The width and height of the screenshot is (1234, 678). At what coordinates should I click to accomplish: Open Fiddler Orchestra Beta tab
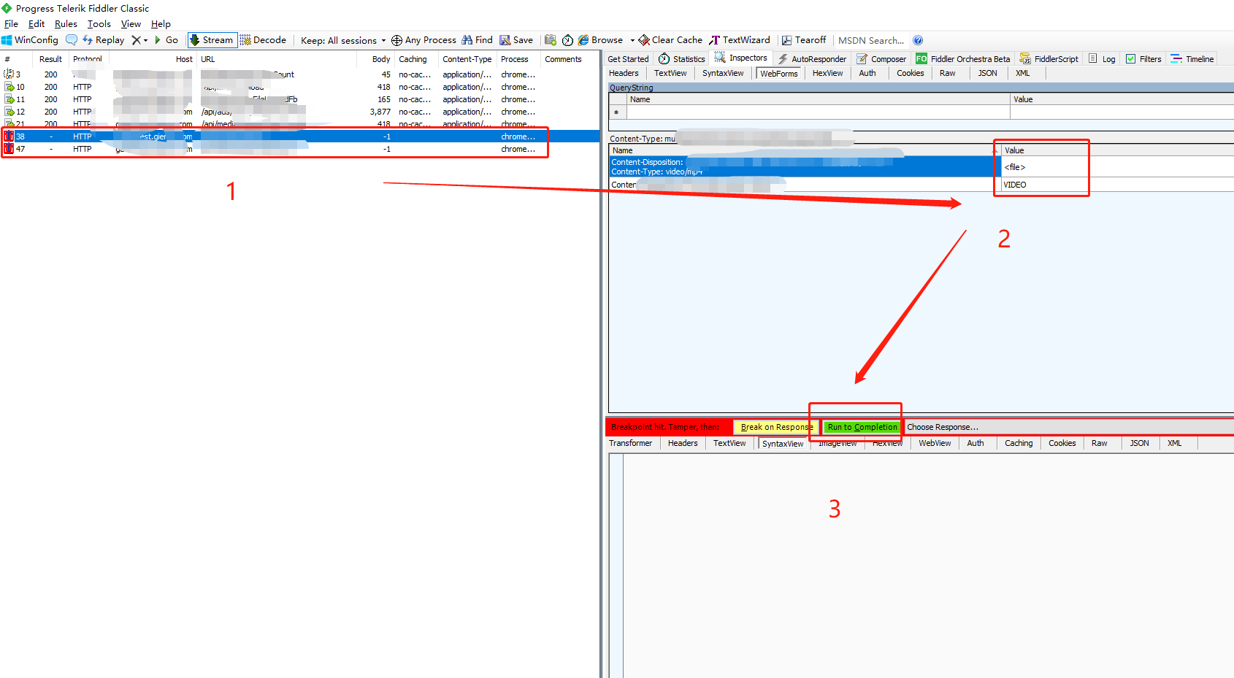[963, 59]
